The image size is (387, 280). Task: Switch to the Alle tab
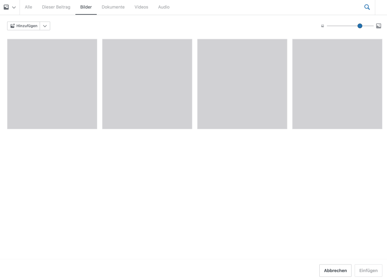tap(28, 7)
